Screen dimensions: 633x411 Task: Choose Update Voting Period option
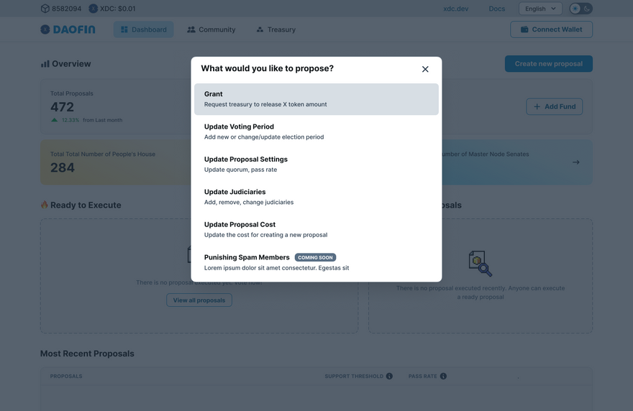[316, 131]
